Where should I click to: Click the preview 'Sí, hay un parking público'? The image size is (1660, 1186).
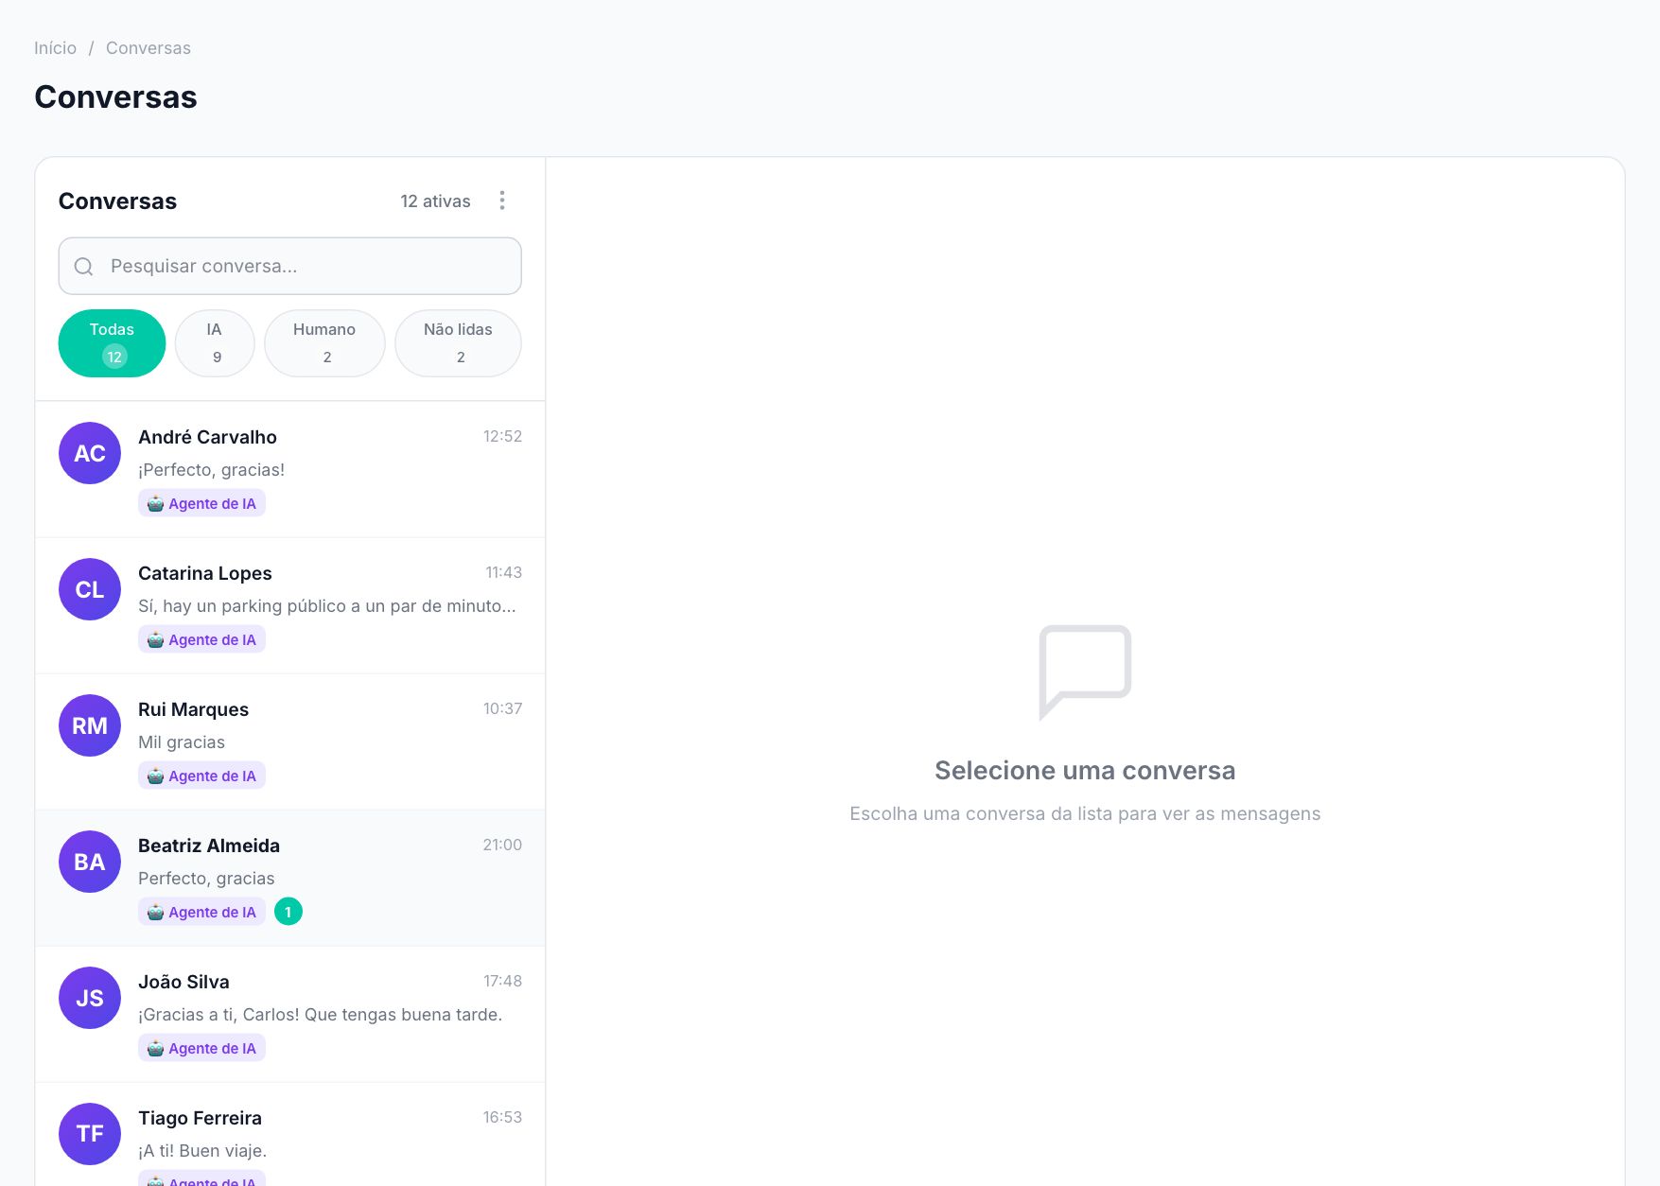click(327, 606)
